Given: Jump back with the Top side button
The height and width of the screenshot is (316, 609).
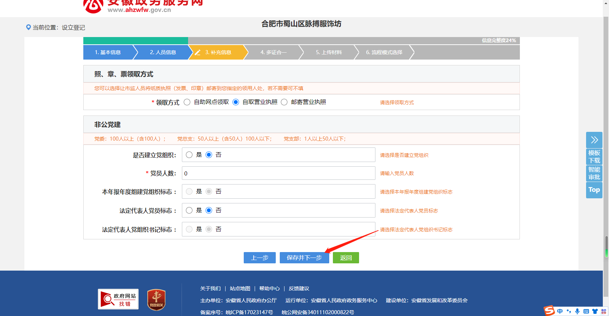Looking at the screenshot, I should (x=594, y=190).
